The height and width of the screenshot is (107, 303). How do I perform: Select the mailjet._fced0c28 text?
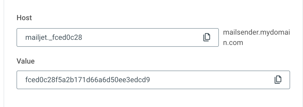54,37
